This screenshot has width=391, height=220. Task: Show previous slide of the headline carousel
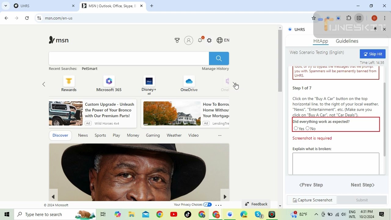(x=53, y=197)
